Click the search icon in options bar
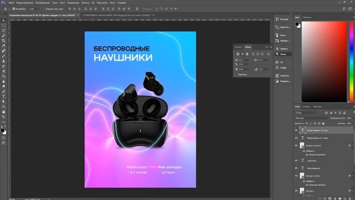 click(x=344, y=9)
